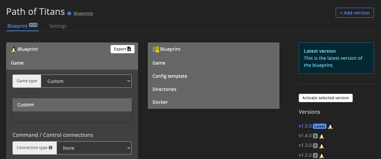This screenshot has width=381, height=159.
Task: Open the Game type dropdown
Action: click(x=86, y=81)
